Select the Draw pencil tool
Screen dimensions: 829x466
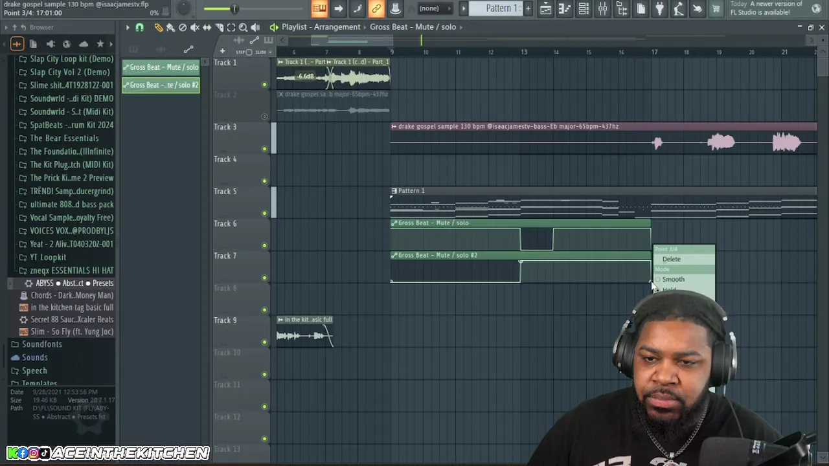[x=159, y=27]
